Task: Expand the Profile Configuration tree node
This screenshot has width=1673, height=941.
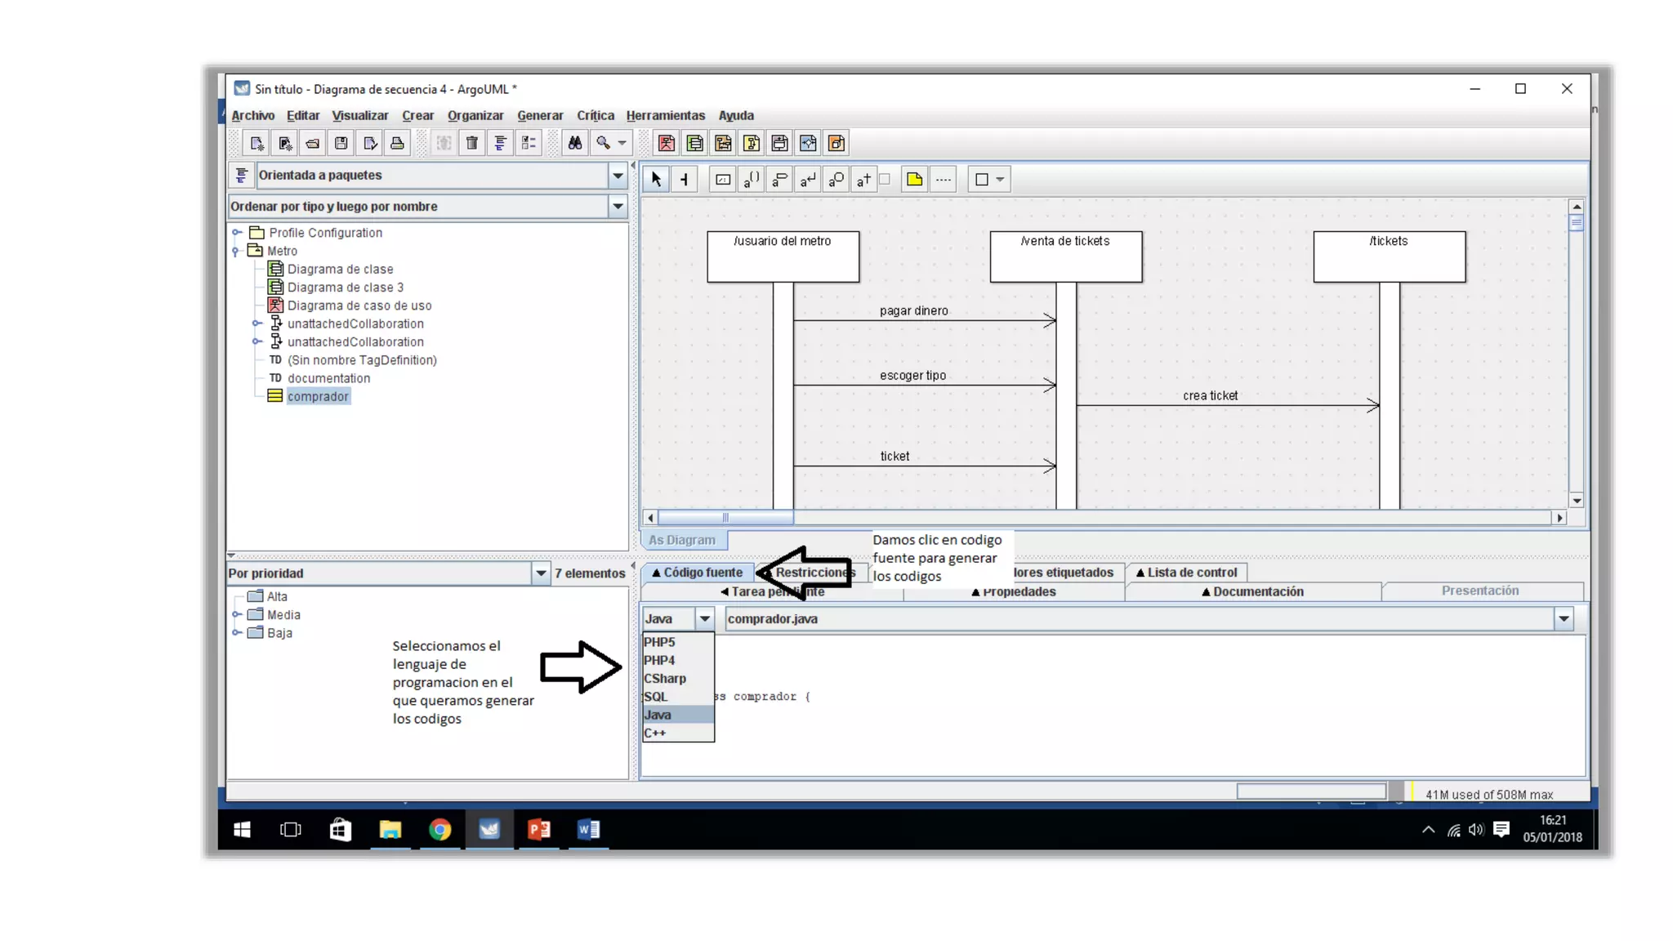Action: coord(237,233)
